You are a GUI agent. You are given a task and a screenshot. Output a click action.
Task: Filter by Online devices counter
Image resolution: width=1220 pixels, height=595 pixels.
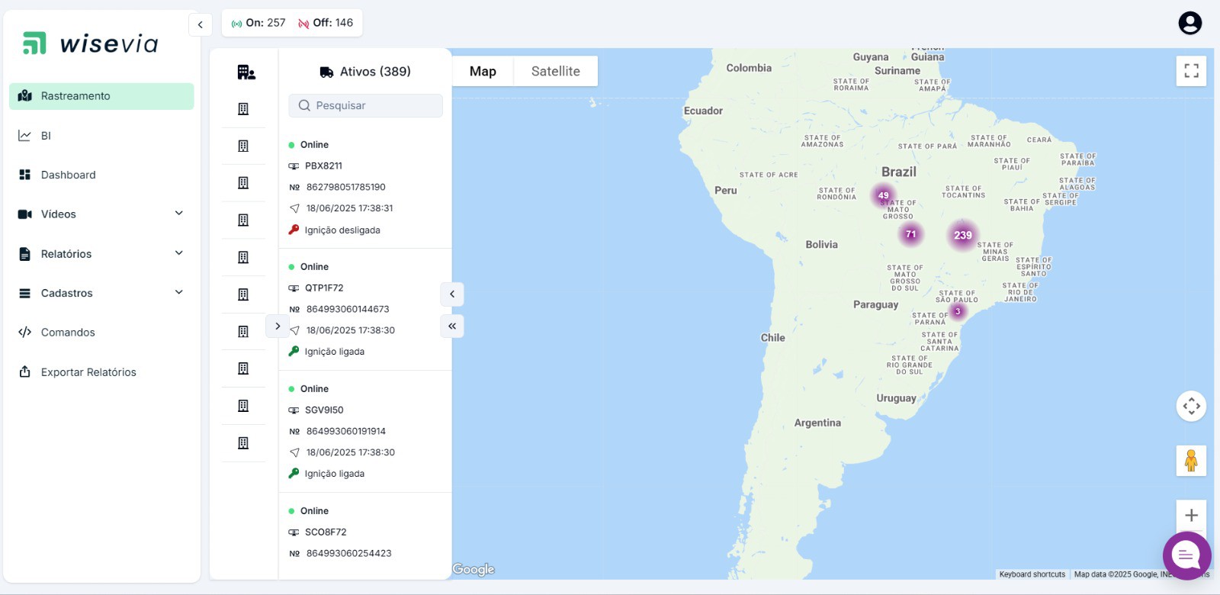(x=258, y=23)
